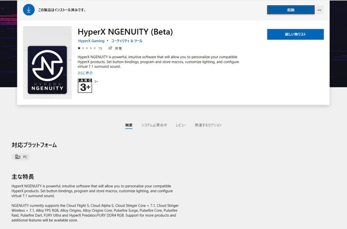The height and width of the screenshot is (229, 347).
Task: Click the 19 ratings count
Action: (x=100, y=48)
